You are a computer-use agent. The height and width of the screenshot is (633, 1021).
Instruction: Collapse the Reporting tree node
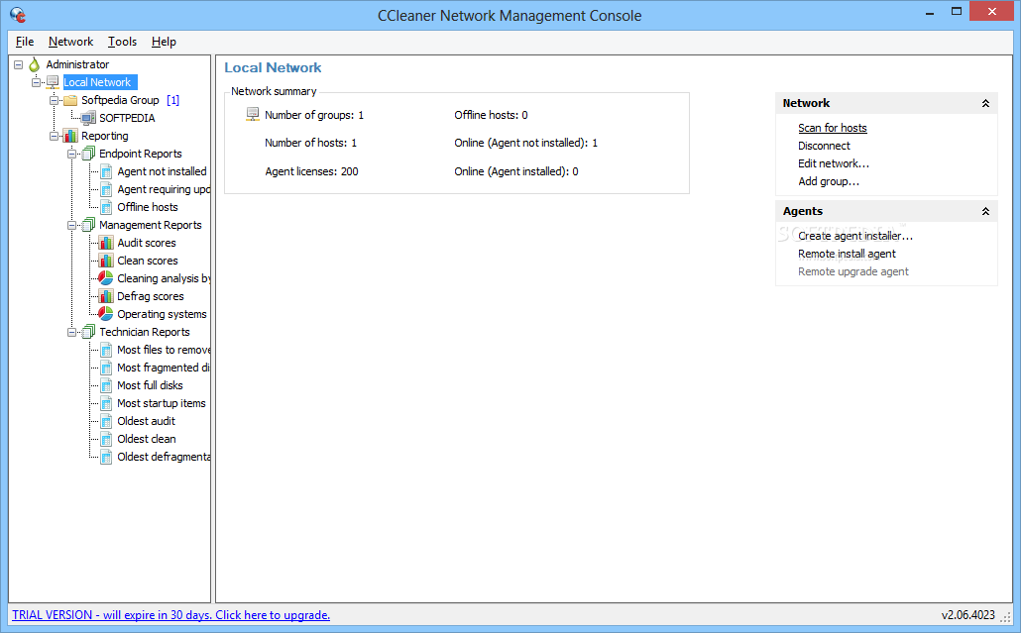(55, 136)
